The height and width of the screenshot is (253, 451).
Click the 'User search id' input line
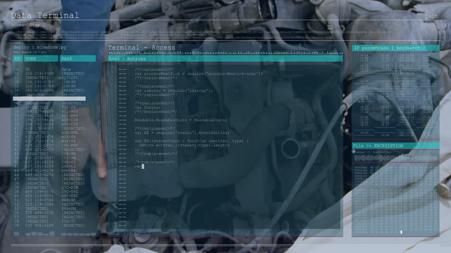click(30, 52)
